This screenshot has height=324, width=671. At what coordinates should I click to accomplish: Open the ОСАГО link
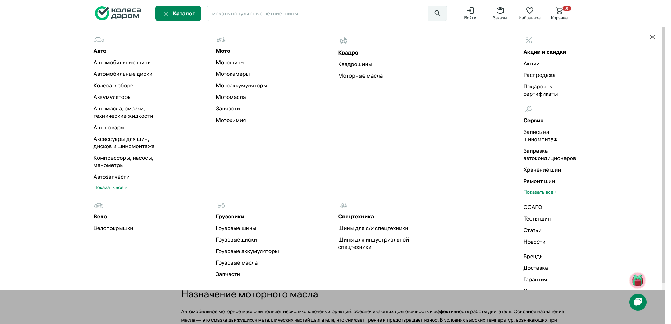tap(533, 207)
